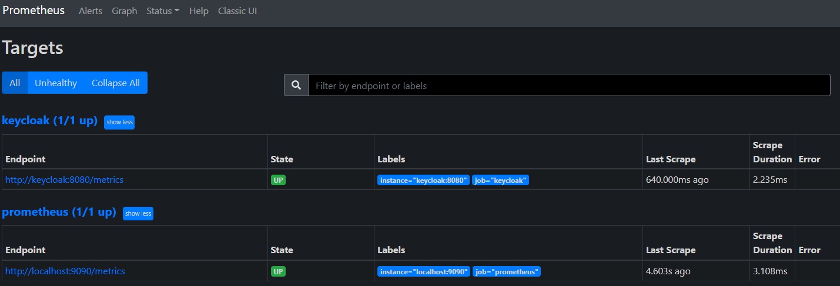Select the All targets filter
Image resolution: width=840 pixels, height=286 pixels.
point(15,83)
